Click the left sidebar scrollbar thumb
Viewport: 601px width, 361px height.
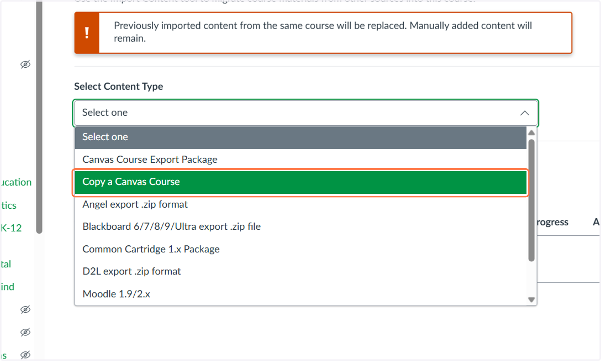(x=39, y=118)
